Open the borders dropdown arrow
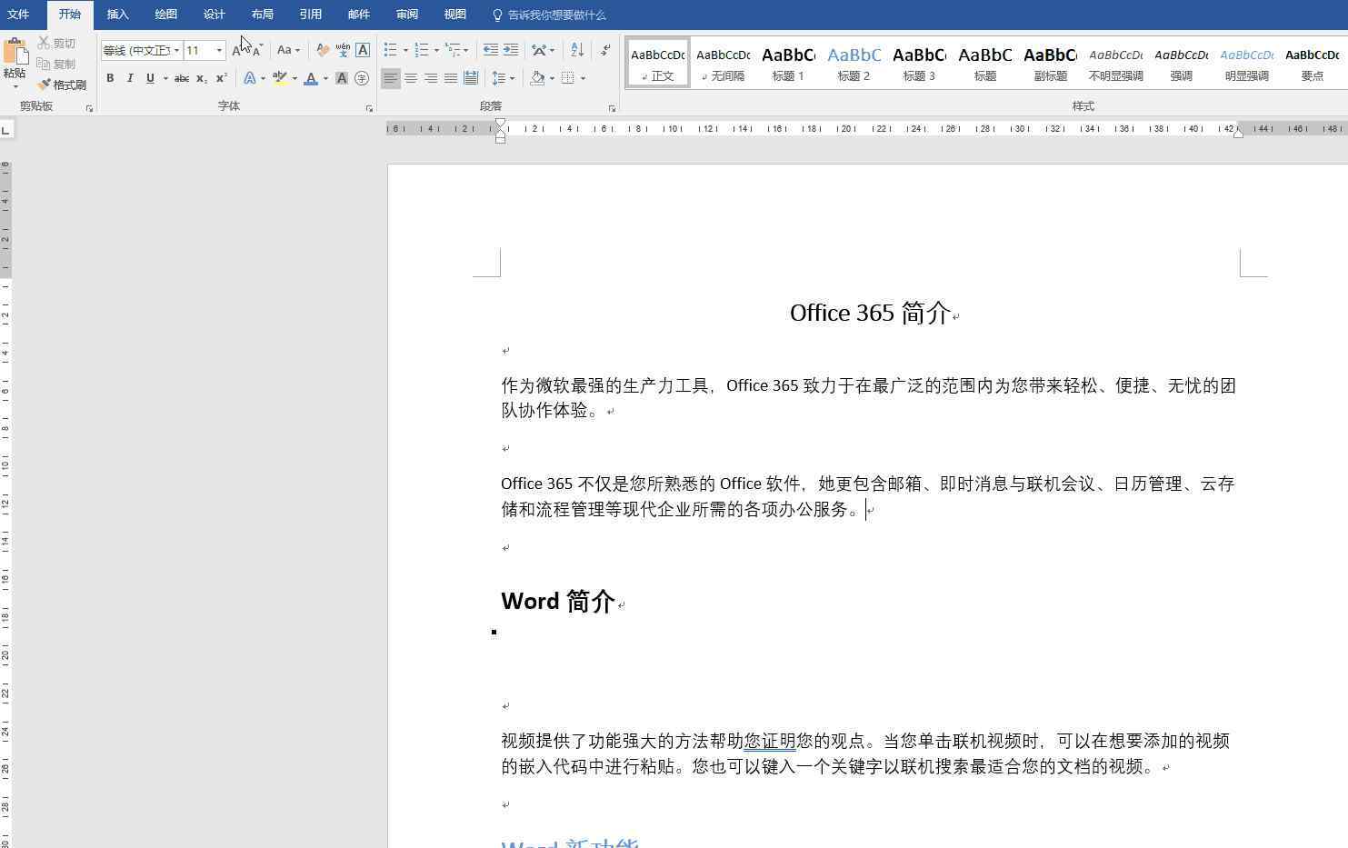Image resolution: width=1348 pixels, height=848 pixels. tap(583, 78)
